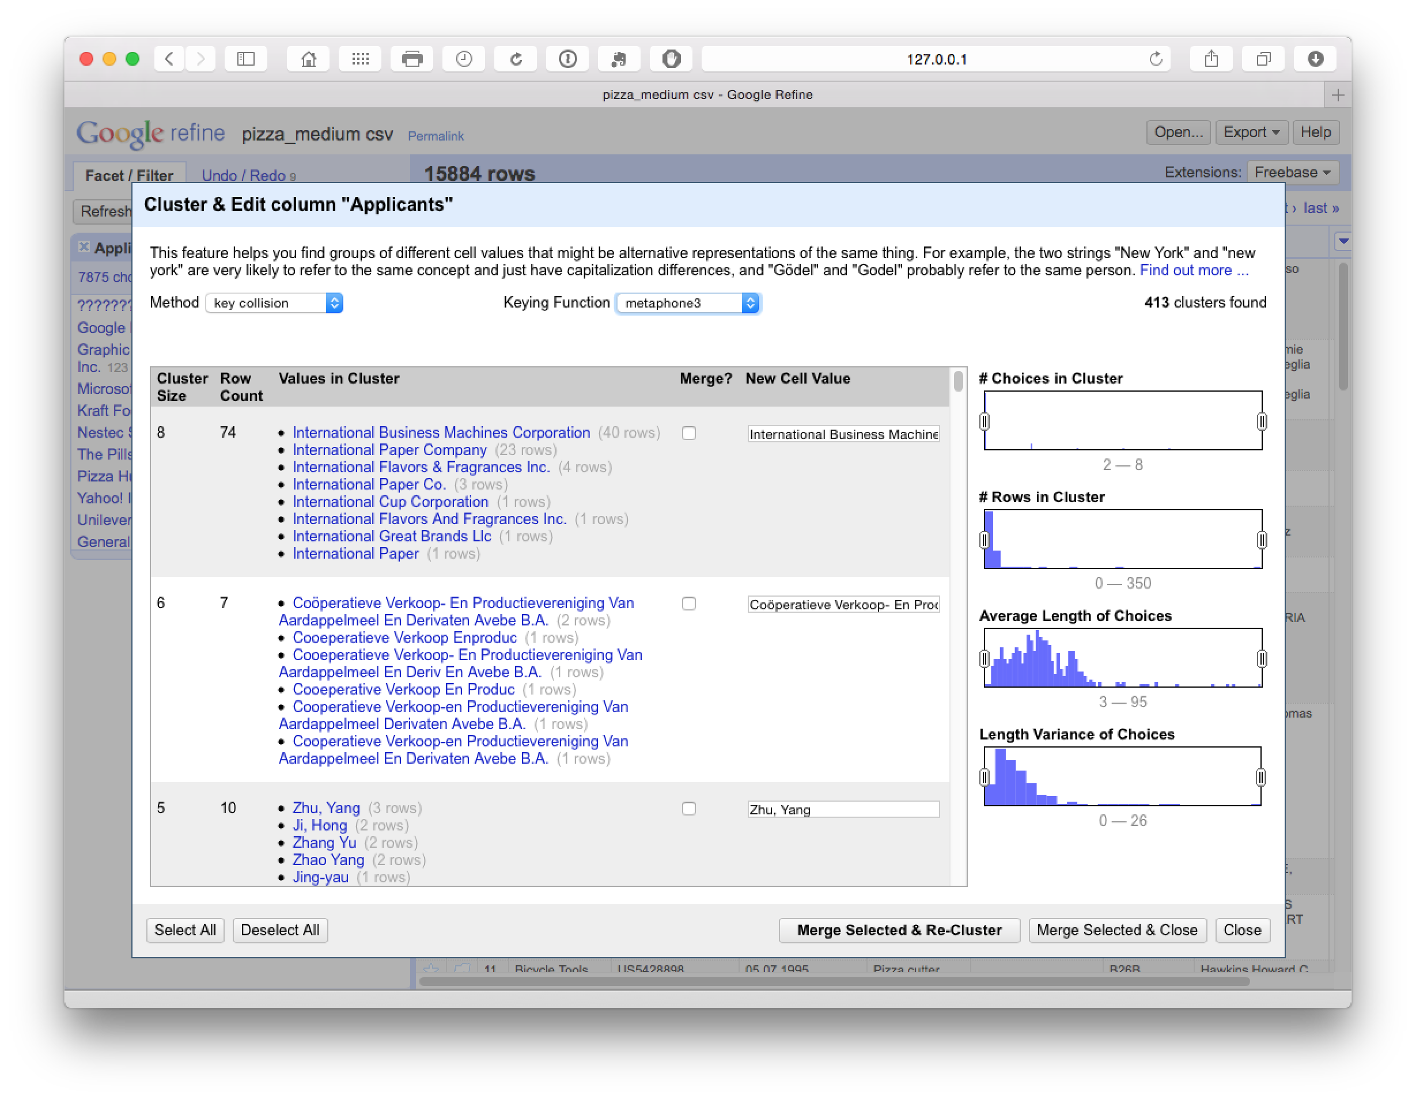The width and height of the screenshot is (1416, 1100).
Task: Go forward with Safari's forward arrow
Action: coord(200,59)
